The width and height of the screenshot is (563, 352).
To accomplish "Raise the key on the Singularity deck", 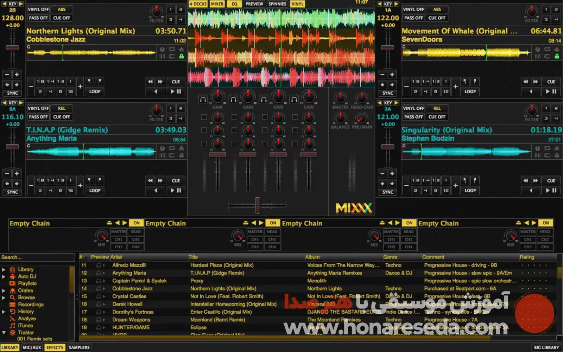I will (397, 103).
